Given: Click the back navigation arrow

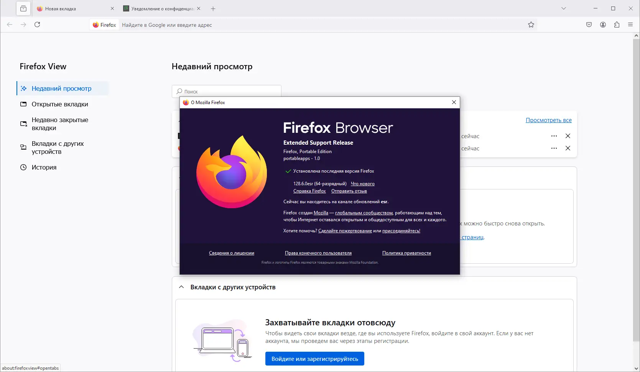Looking at the screenshot, I should [10, 24].
